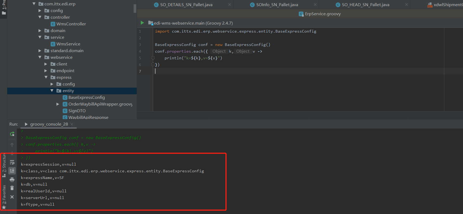The width and height of the screenshot is (463, 214).
Task: Click the webservice package folder icon
Action: [x=47, y=57]
